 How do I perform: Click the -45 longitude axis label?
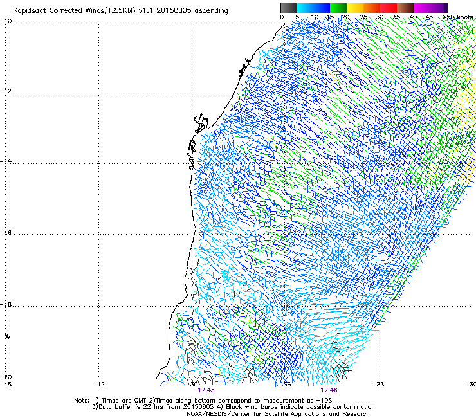[x=6, y=385]
